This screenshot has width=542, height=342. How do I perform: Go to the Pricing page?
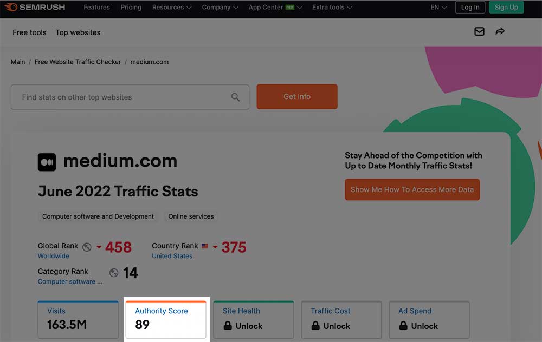(131, 7)
